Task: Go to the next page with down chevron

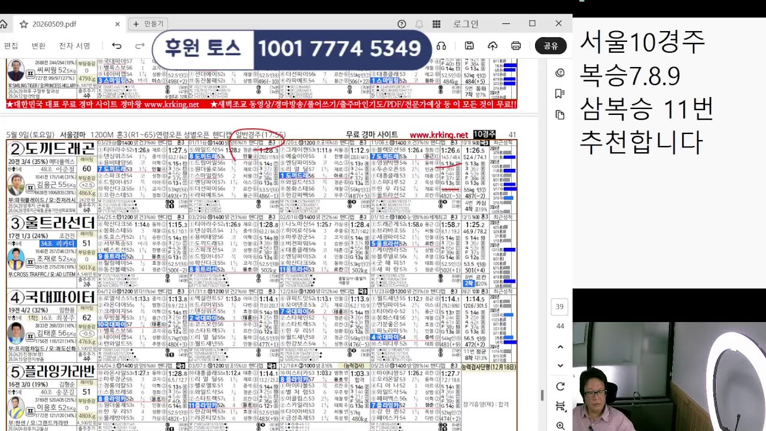Action: (560, 365)
